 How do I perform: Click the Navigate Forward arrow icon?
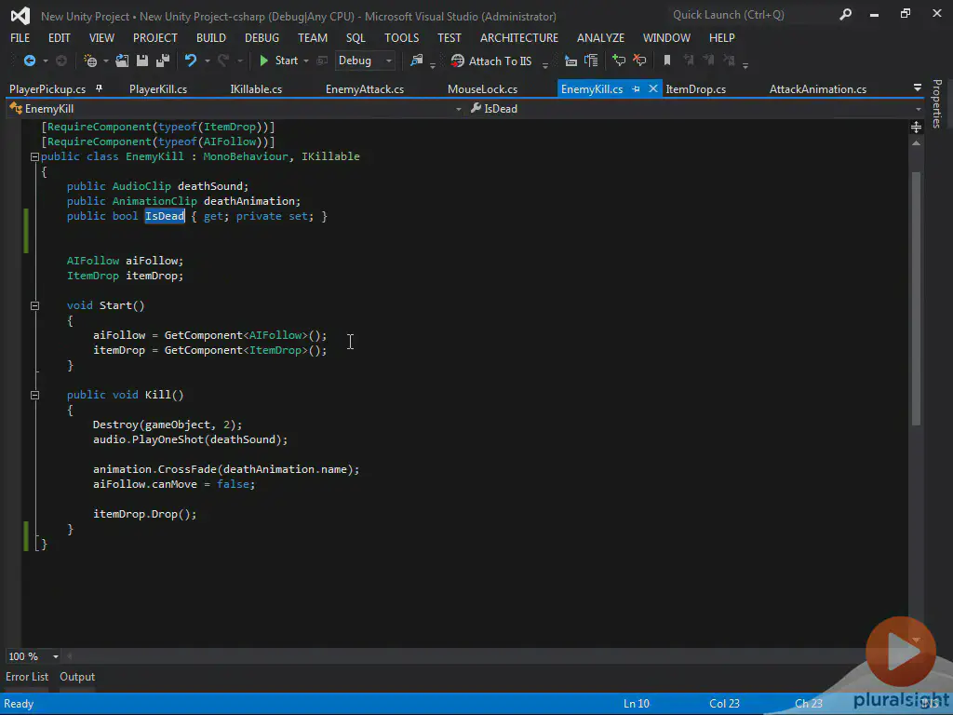(x=60, y=61)
